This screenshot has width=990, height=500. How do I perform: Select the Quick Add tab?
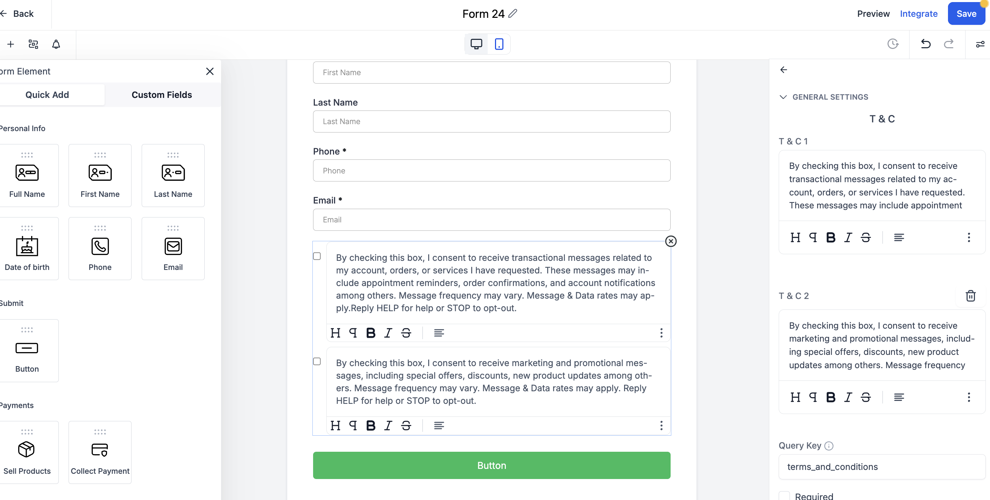click(x=47, y=95)
